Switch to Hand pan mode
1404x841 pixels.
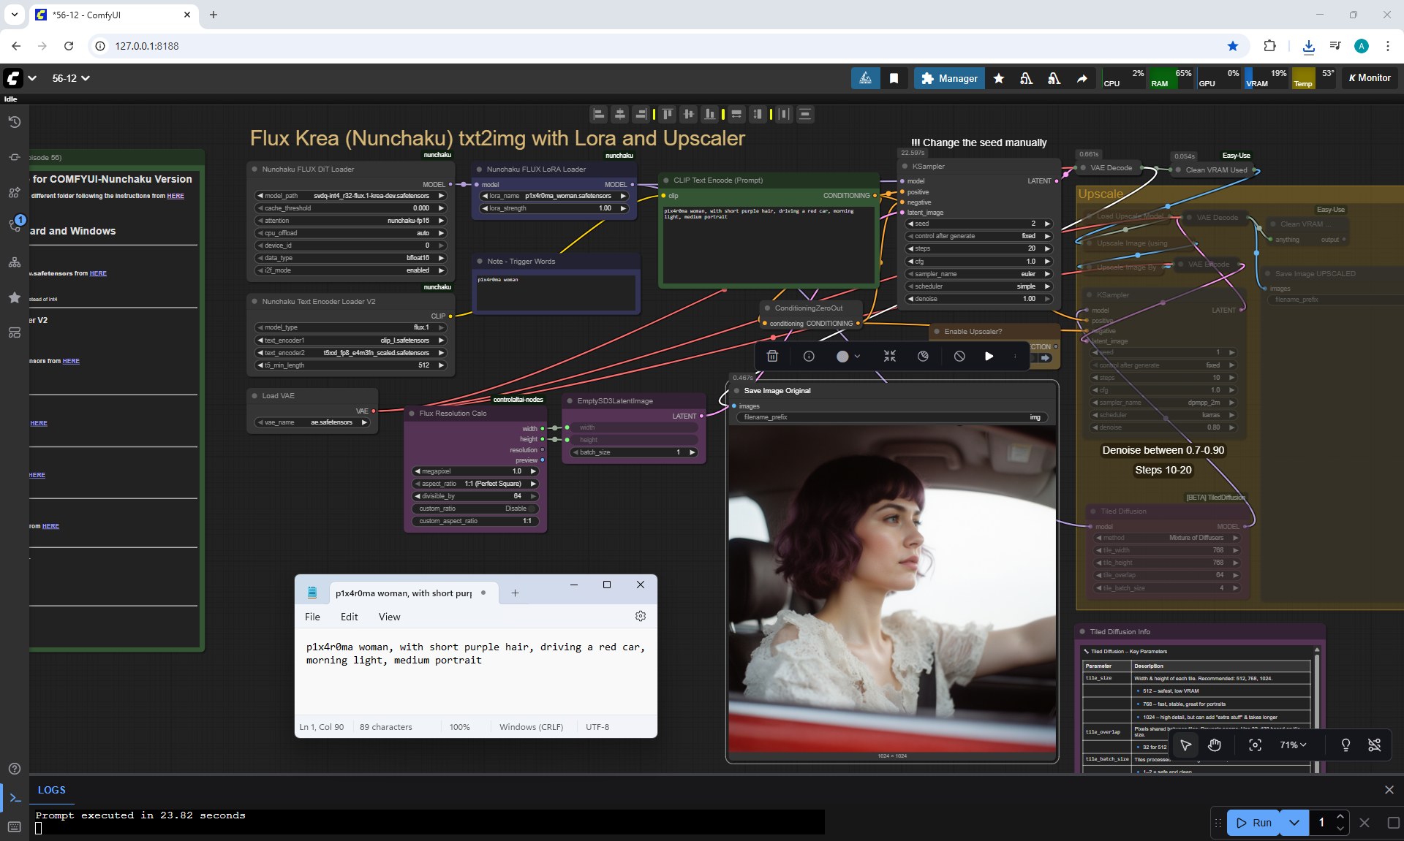1215,745
